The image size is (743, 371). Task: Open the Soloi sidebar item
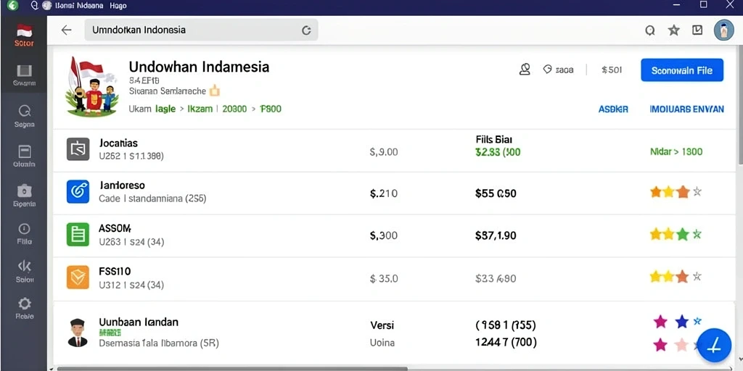[24, 272]
